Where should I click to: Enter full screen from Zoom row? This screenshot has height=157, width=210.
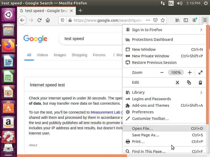pyautogui.click(x=201, y=72)
